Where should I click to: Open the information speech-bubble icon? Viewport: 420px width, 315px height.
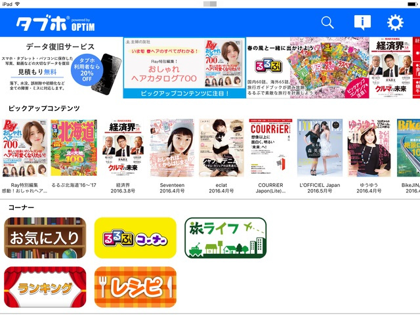tap(362, 22)
